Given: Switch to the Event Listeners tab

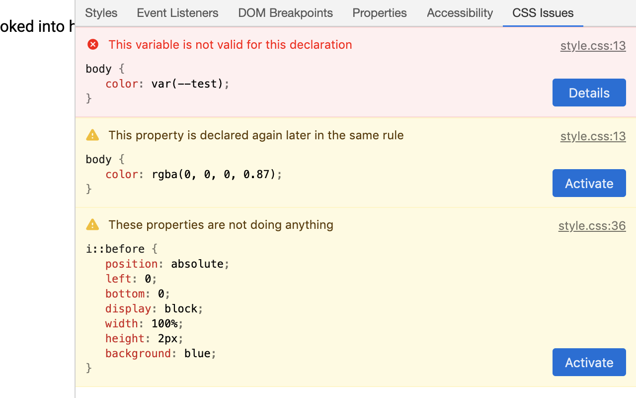Looking at the screenshot, I should 177,13.
